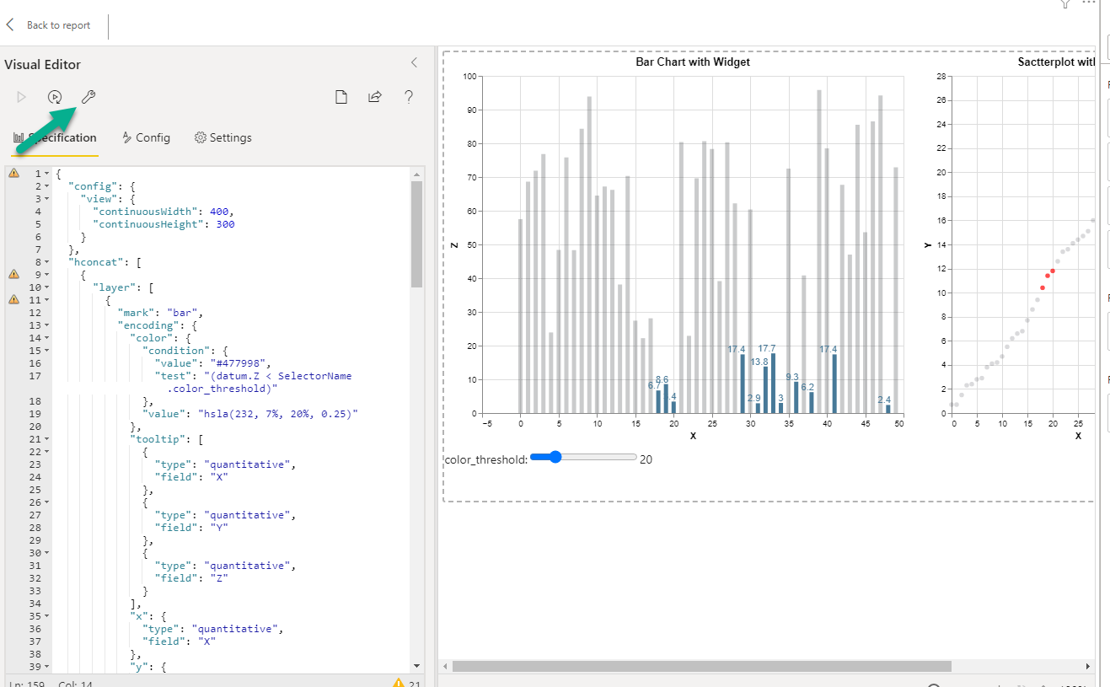Click the 9.3 bar data label
The height and width of the screenshot is (687, 1110).
792,377
